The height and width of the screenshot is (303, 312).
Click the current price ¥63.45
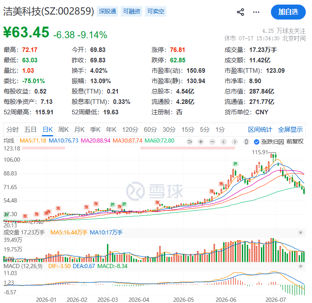(x=26, y=32)
